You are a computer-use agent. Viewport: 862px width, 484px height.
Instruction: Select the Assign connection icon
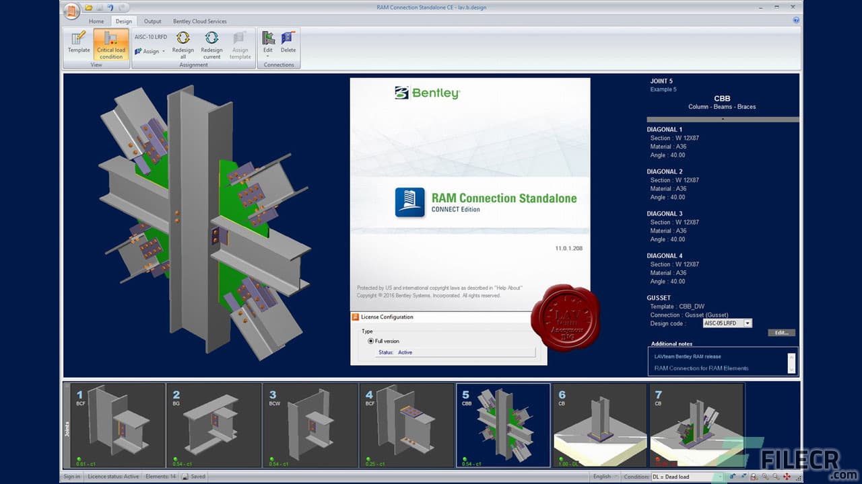click(x=150, y=51)
